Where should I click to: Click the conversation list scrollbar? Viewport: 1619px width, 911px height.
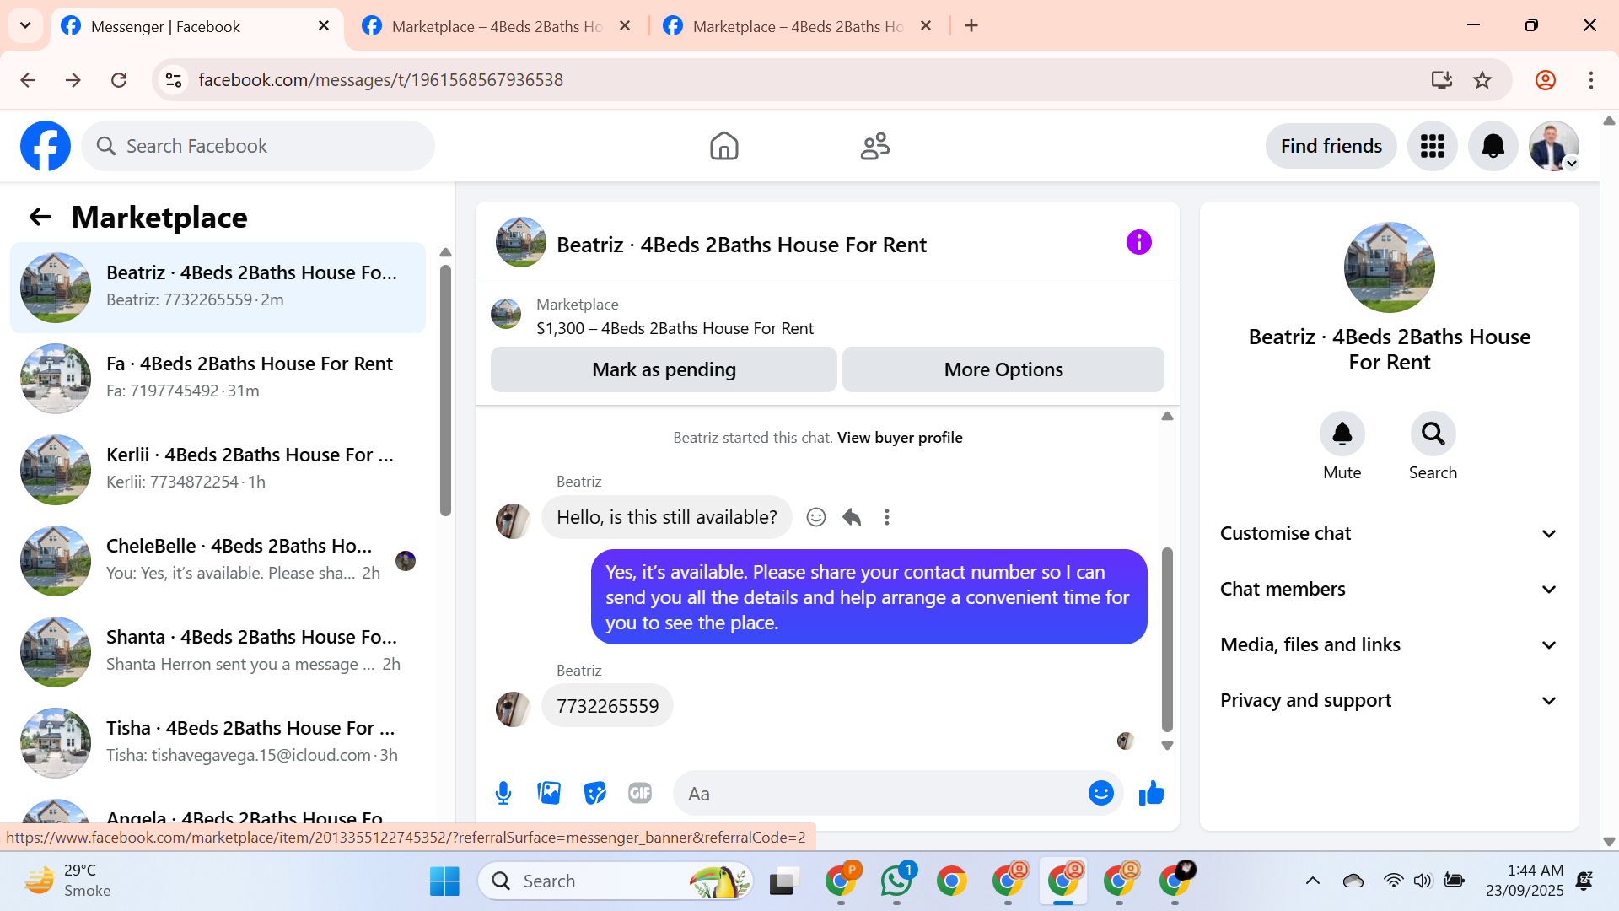pos(445,390)
